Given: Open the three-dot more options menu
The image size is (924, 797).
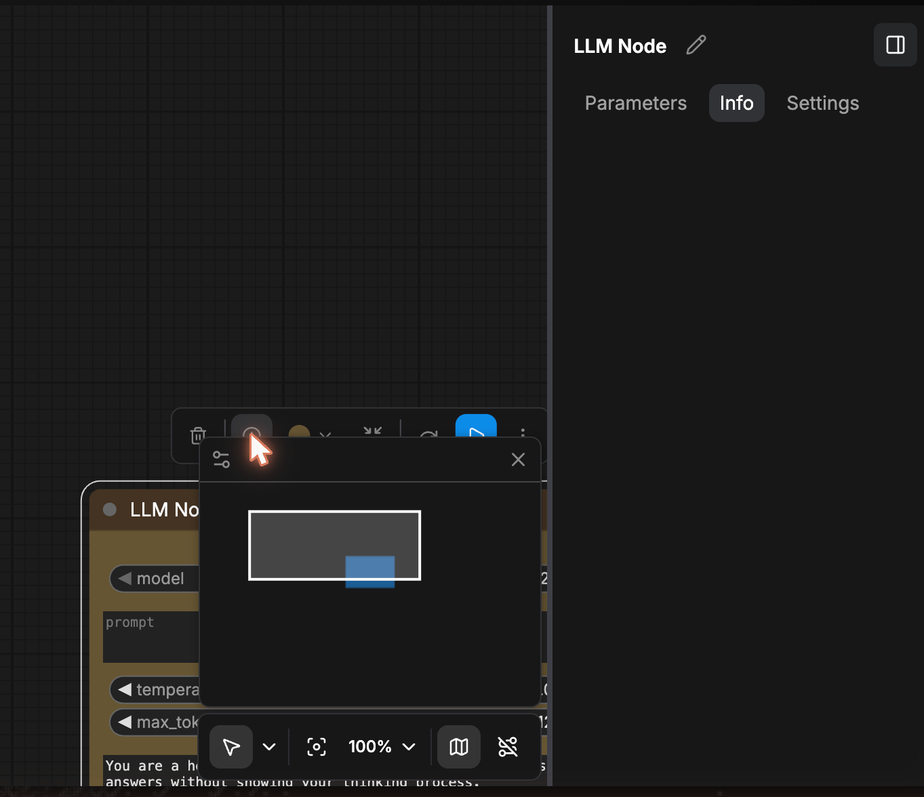Looking at the screenshot, I should click(x=523, y=432).
